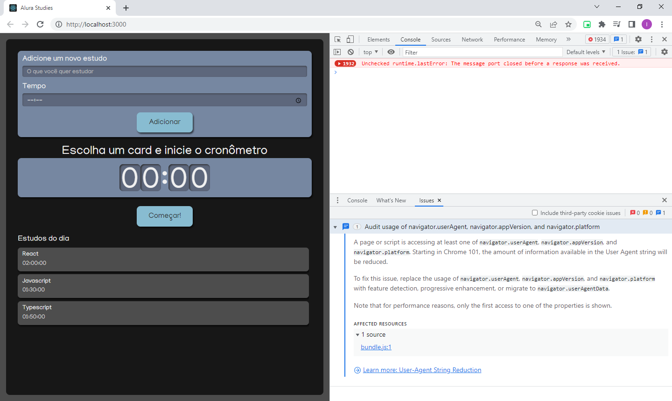Open more DevTools tabs chevron
The image size is (672, 401).
[568, 40]
